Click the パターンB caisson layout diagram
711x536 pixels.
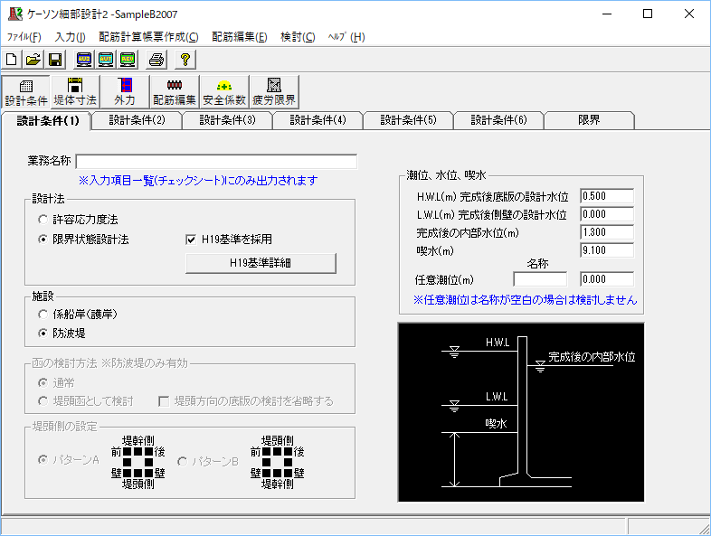coord(277,463)
